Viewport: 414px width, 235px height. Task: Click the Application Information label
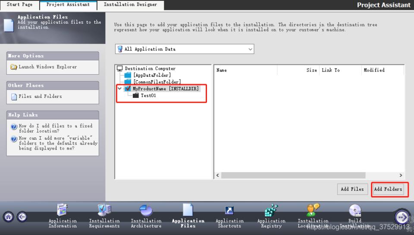(x=63, y=223)
